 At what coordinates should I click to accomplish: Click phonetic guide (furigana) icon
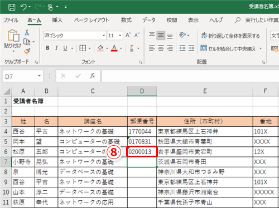[132, 48]
